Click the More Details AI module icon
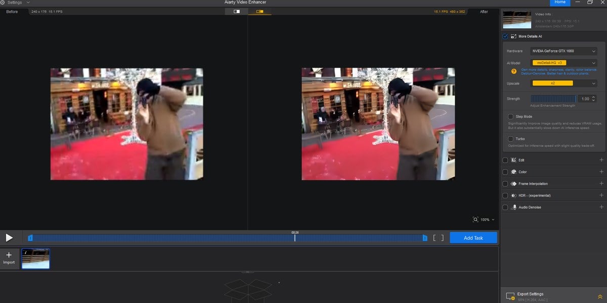 (513, 36)
